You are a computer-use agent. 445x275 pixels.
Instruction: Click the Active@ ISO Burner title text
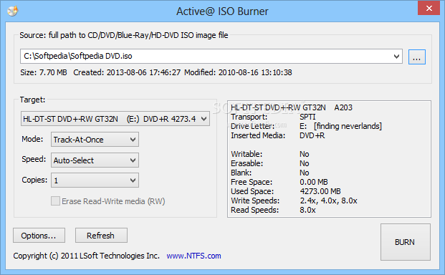222,11
